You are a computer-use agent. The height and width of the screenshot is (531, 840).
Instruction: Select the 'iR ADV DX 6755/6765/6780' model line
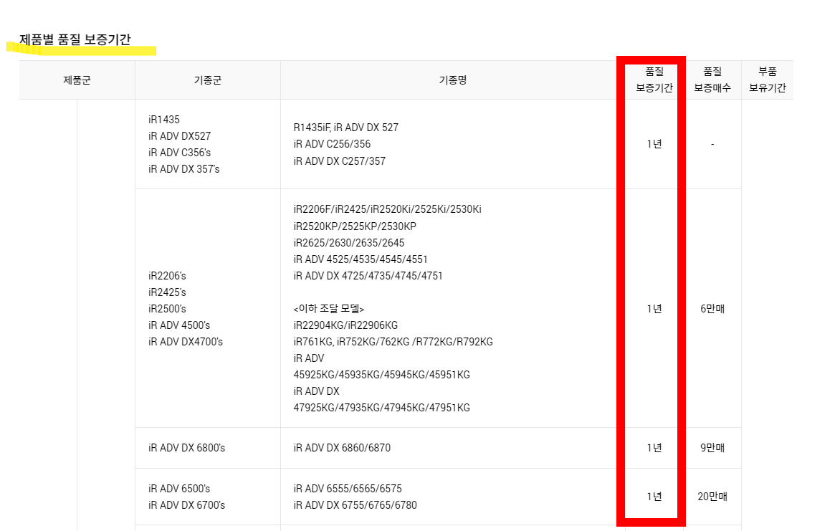pos(355,505)
